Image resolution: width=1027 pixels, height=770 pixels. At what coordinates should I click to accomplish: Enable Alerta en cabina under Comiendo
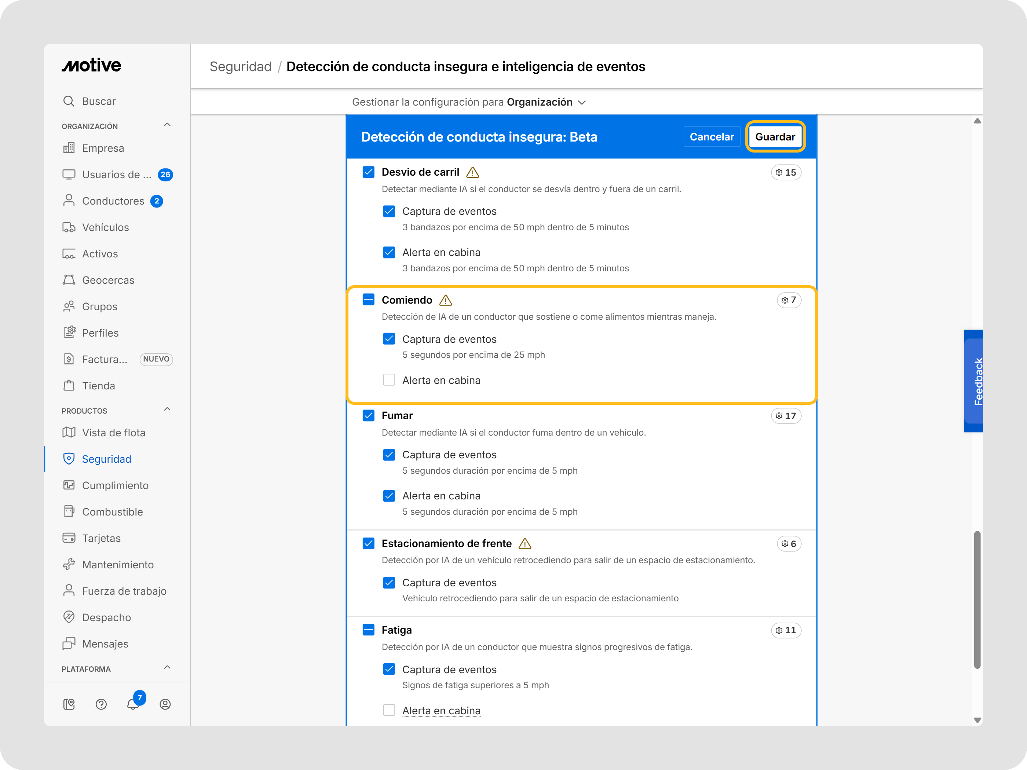pyautogui.click(x=389, y=380)
